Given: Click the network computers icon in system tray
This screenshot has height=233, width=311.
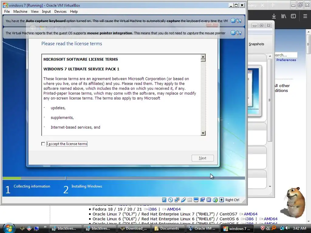Looking at the screenshot, I should tap(282, 228).
